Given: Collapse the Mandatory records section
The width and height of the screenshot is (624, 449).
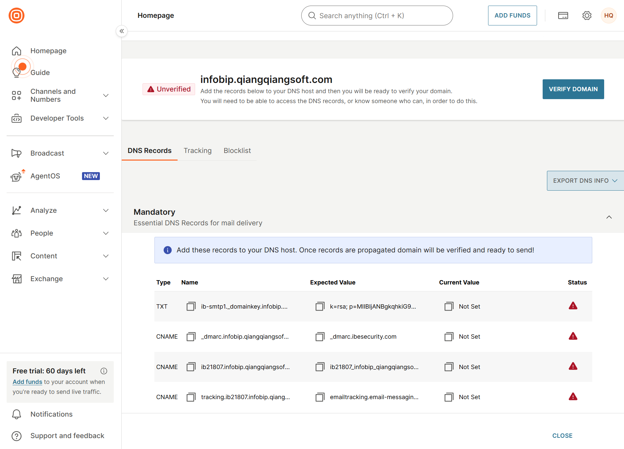Looking at the screenshot, I should click(x=609, y=217).
